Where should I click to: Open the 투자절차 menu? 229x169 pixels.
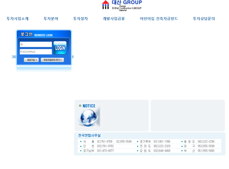(x=81, y=19)
